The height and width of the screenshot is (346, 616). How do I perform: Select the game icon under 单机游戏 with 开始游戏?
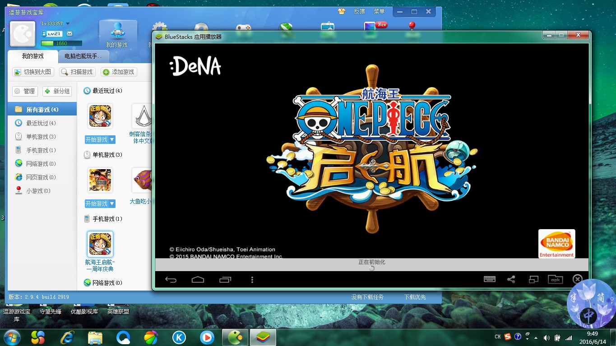(100, 180)
